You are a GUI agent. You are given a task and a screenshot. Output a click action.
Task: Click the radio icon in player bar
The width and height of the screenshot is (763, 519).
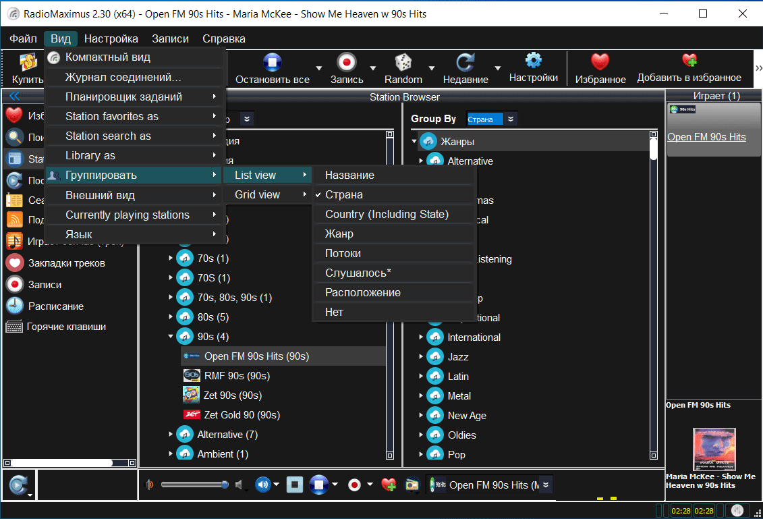412,485
